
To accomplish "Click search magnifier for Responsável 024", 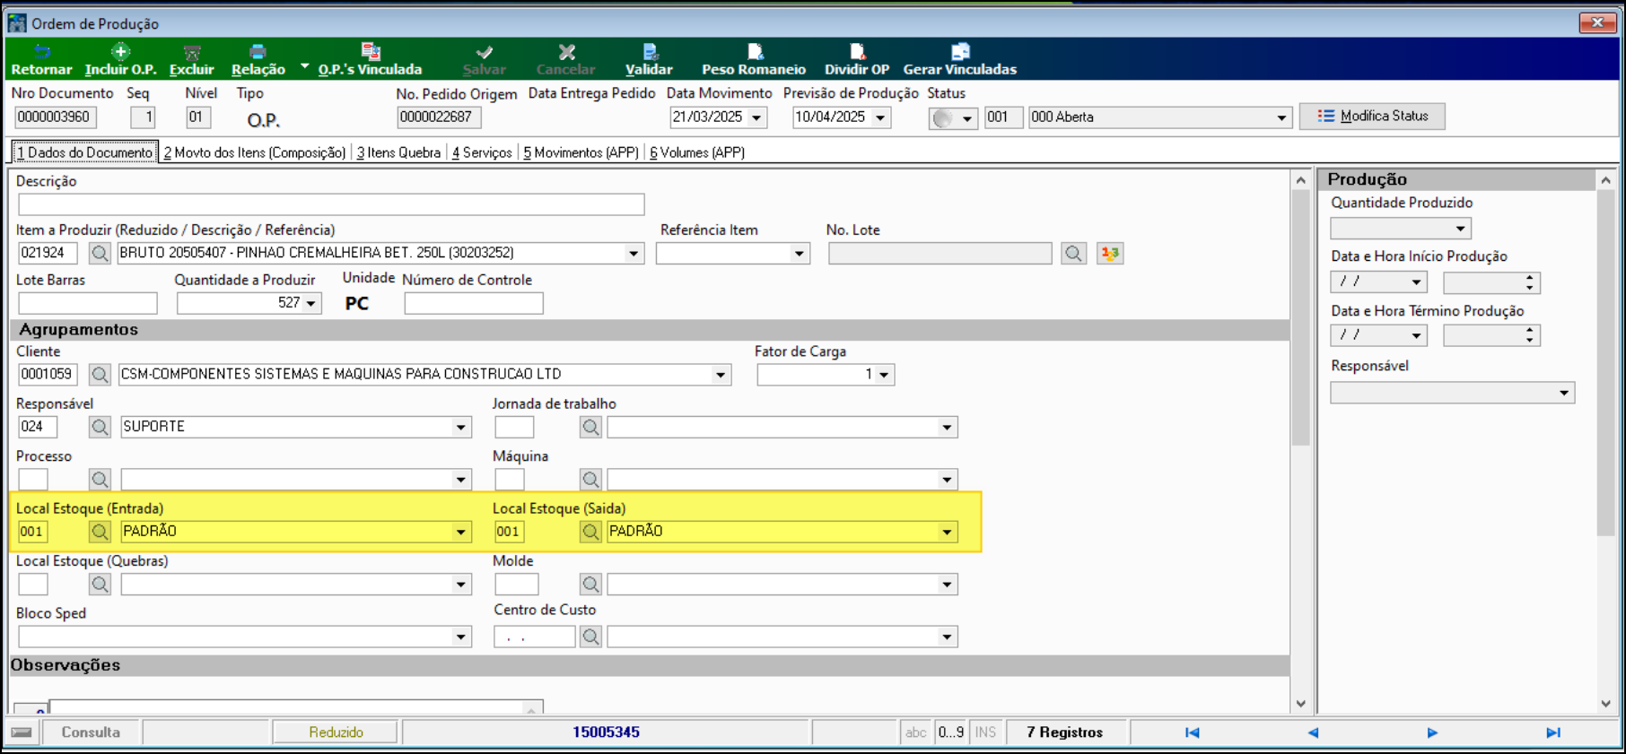I will tap(100, 427).
